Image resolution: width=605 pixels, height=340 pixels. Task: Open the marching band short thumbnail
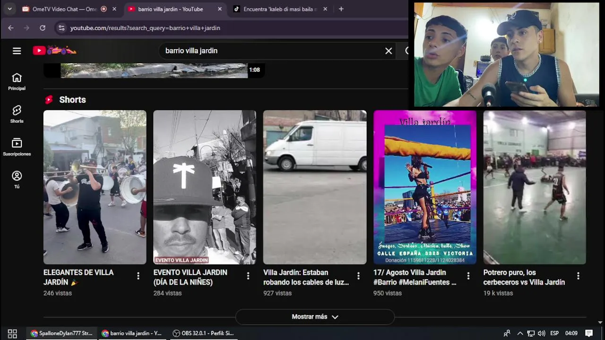95,187
